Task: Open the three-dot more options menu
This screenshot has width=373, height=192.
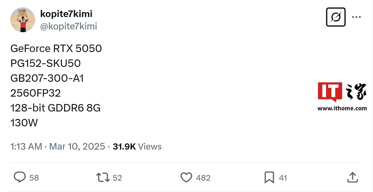Action: pyautogui.click(x=356, y=17)
